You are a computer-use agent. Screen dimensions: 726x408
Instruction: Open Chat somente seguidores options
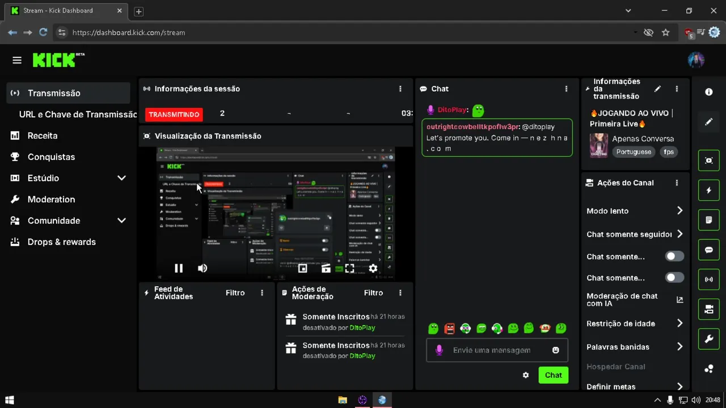(635, 234)
